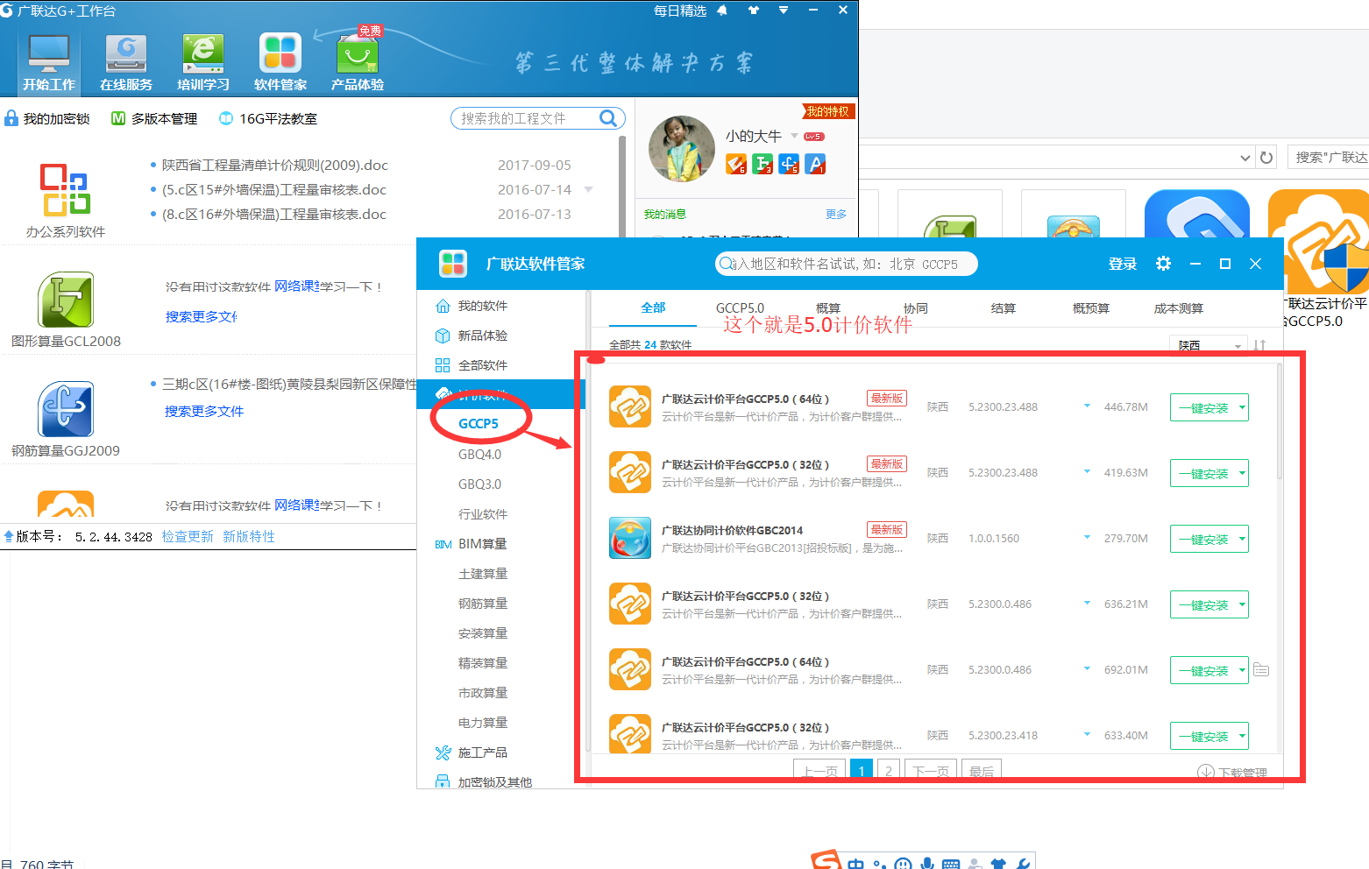The height and width of the screenshot is (869, 1369).
Task: Switch to the 结算 tab
Action: (1004, 307)
